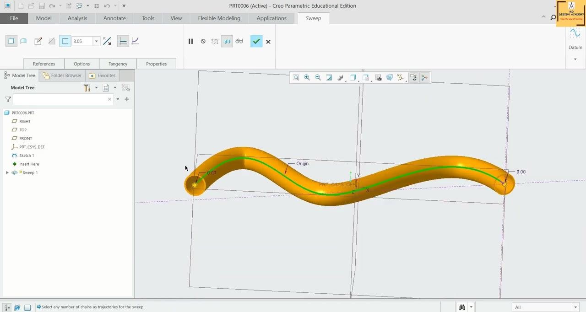Click the verify mode glasses icon
This screenshot has height=312, width=586.
tap(239, 41)
